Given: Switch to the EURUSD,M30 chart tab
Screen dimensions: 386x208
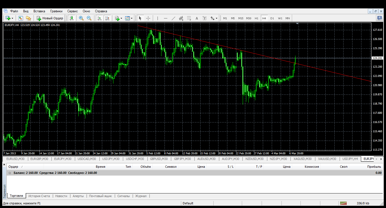Looking at the screenshot, I should [x=15, y=159].
